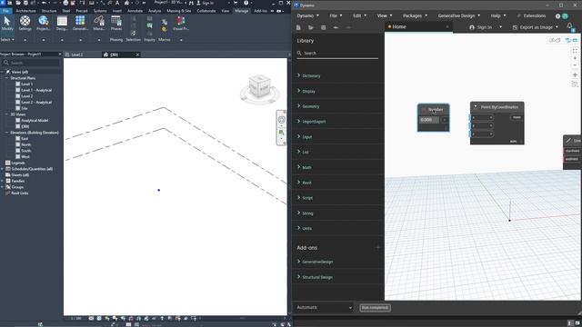This screenshot has height=327, width=582.
Task: Open Generative Design icon in Revit ribbon
Action: click(80, 23)
